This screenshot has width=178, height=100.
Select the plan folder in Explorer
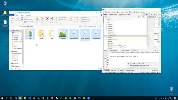pyautogui.click(x=52, y=34)
